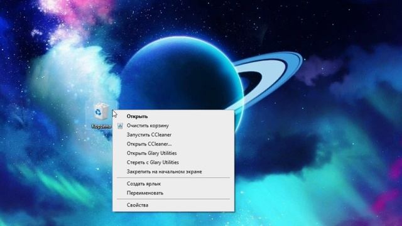Choose Переименовать in the context menu

click(x=173, y=193)
